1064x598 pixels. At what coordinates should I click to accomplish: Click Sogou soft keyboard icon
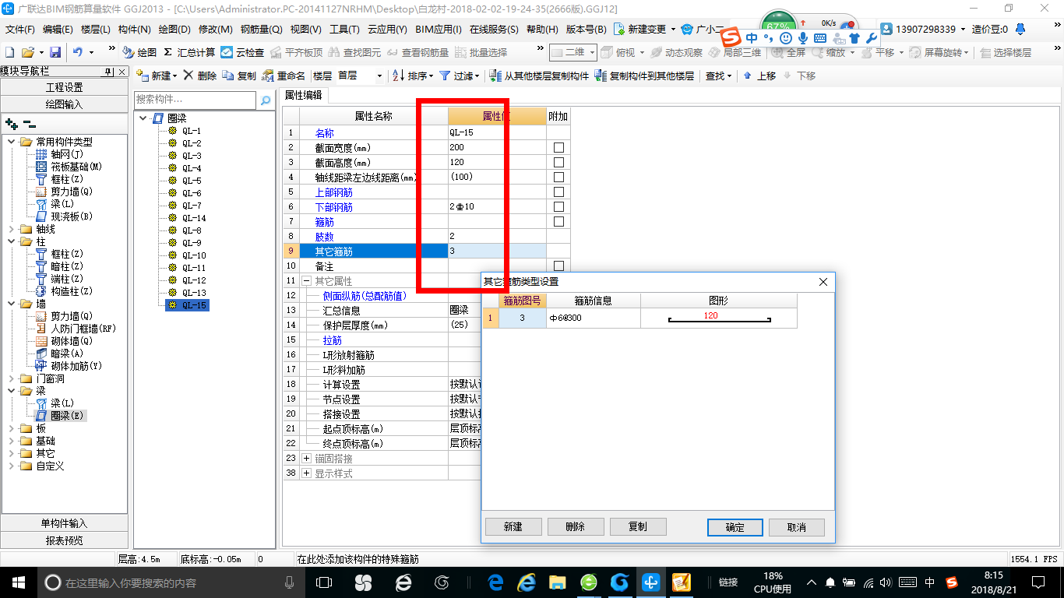click(820, 37)
